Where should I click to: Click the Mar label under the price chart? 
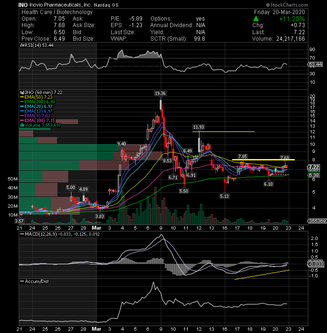click(x=97, y=228)
